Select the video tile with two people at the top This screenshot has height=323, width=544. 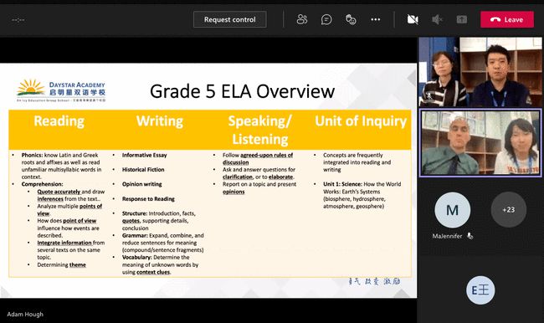tap(480, 72)
